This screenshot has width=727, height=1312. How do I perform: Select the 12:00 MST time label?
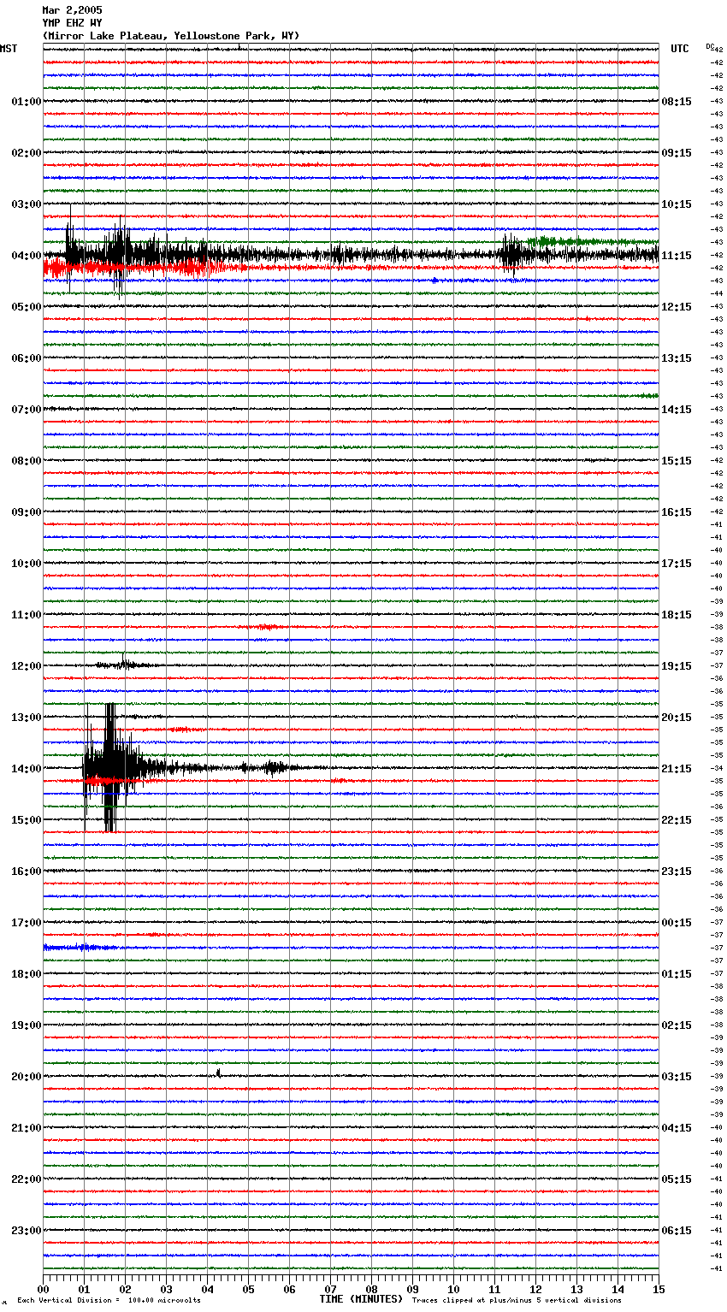point(27,666)
